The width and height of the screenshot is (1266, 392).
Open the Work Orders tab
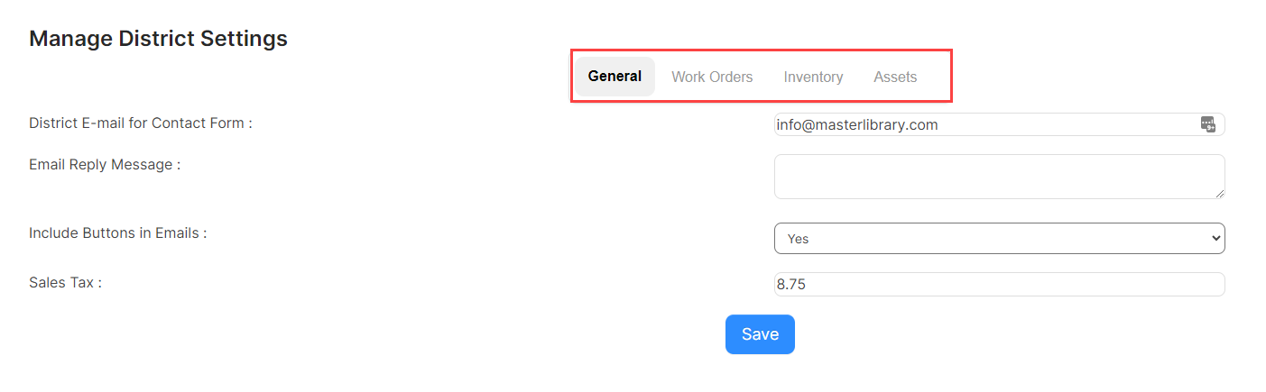tap(712, 77)
